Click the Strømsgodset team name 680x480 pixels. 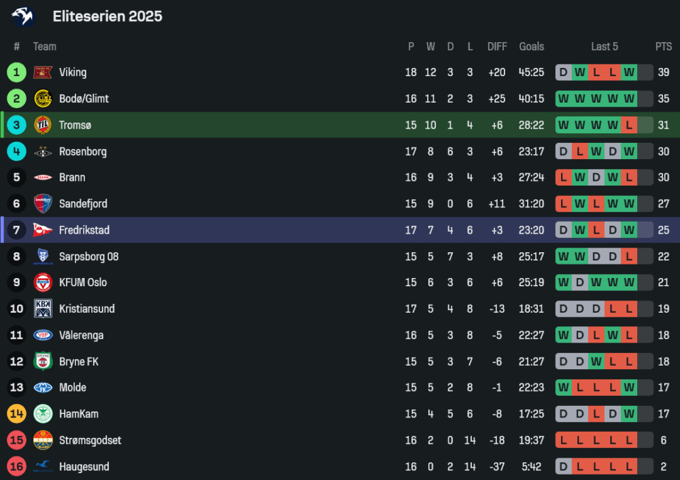(90, 441)
